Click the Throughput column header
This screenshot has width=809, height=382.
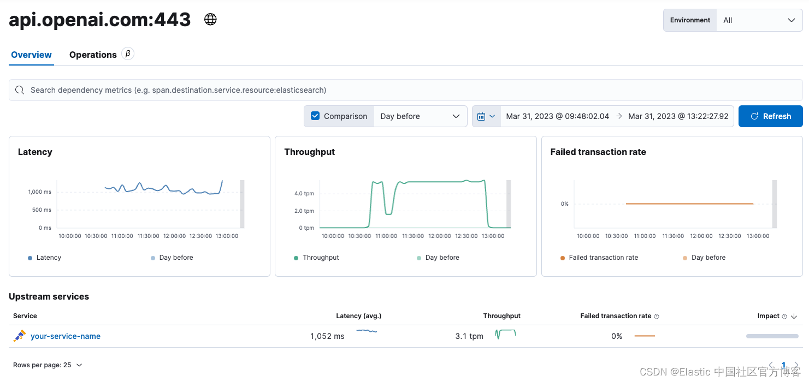pos(501,316)
